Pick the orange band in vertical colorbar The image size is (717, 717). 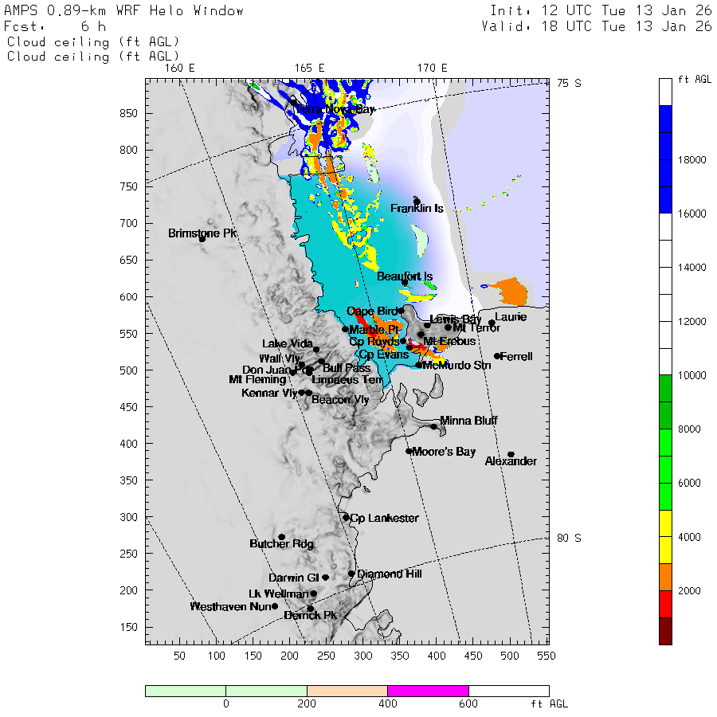665,577
